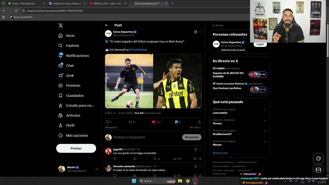The image size is (329, 185).
Task: Open Guardados in the sidebar
Action: pos(71,96)
